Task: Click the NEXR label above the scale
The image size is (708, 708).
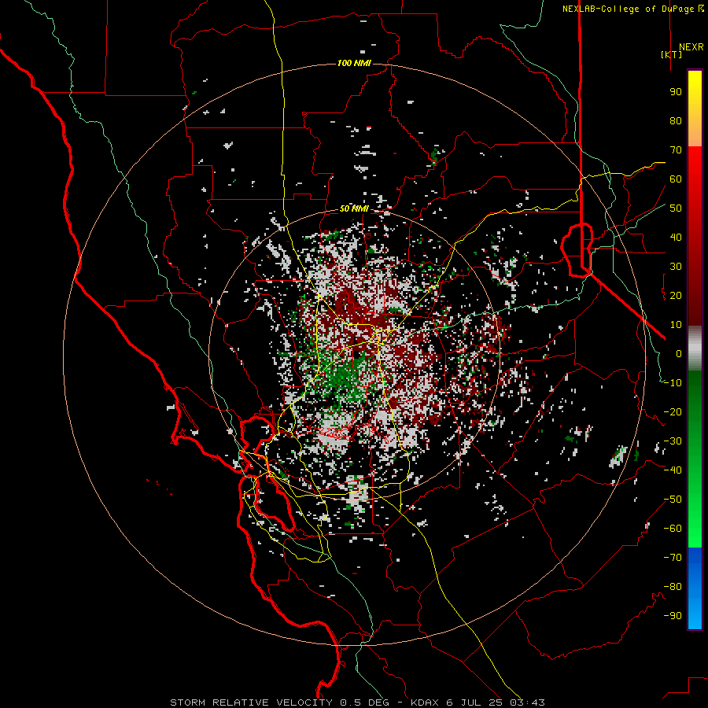Action: point(691,47)
